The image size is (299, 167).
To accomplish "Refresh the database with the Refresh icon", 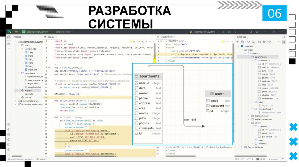I will pyautogui.click(x=248, y=42).
